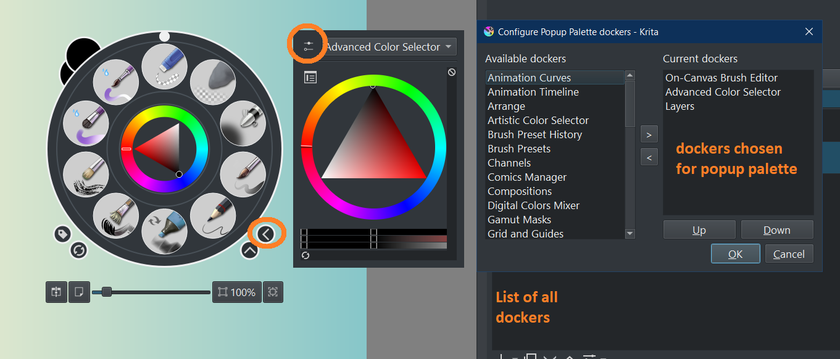Open the Advanced Color Selector dropdown
Viewport: 840px width, 359px height.
[x=390, y=47]
